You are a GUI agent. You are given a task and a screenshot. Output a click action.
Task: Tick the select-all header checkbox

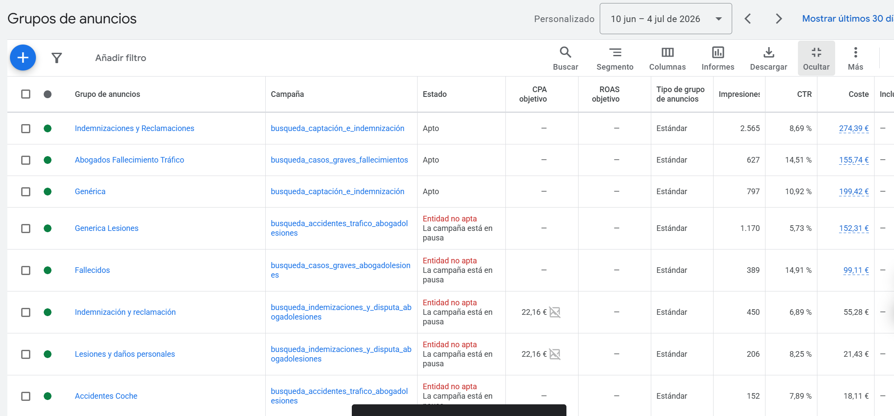click(26, 94)
